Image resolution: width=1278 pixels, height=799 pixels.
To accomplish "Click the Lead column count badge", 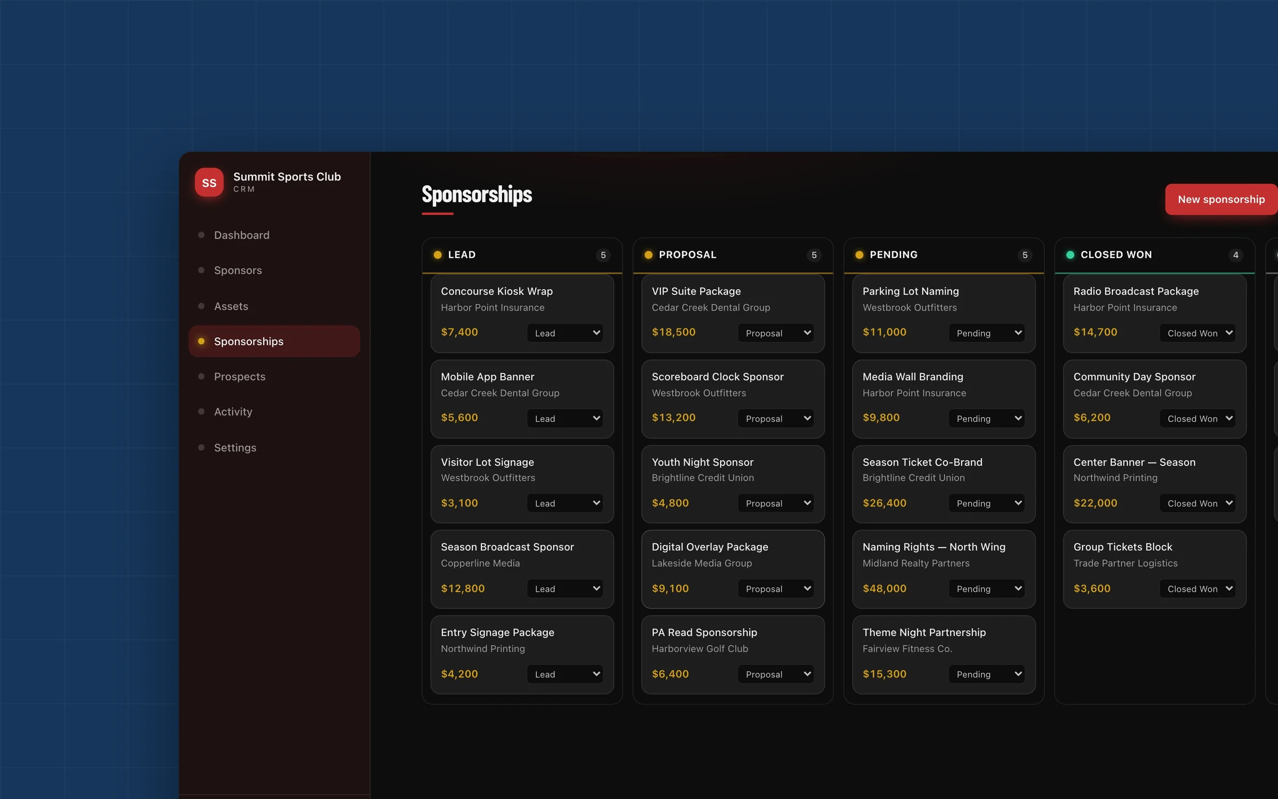I will tap(603, 255).
